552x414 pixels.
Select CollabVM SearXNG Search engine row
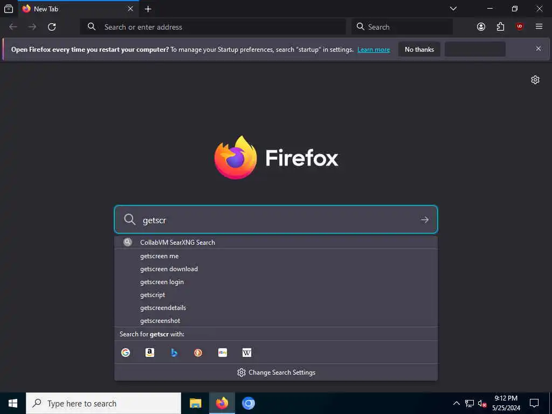tap(276, 242)
